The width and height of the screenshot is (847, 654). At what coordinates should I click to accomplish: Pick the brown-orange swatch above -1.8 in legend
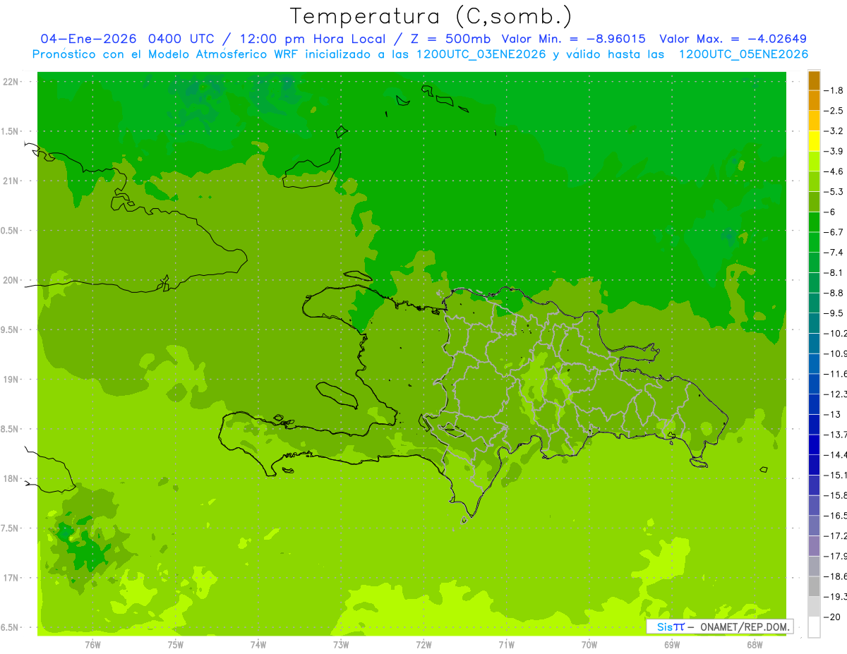(x=814, y=81)
